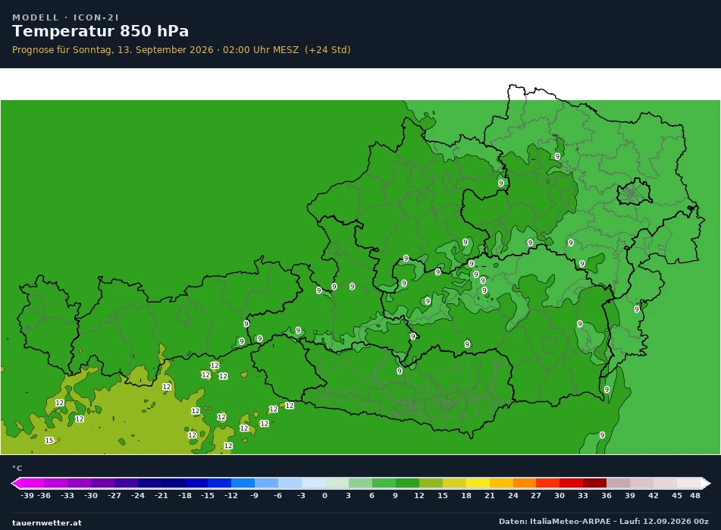Pick the green swatch between 6 and 9
The height and width of the screenshot is (530, 721).
[384, 483]
